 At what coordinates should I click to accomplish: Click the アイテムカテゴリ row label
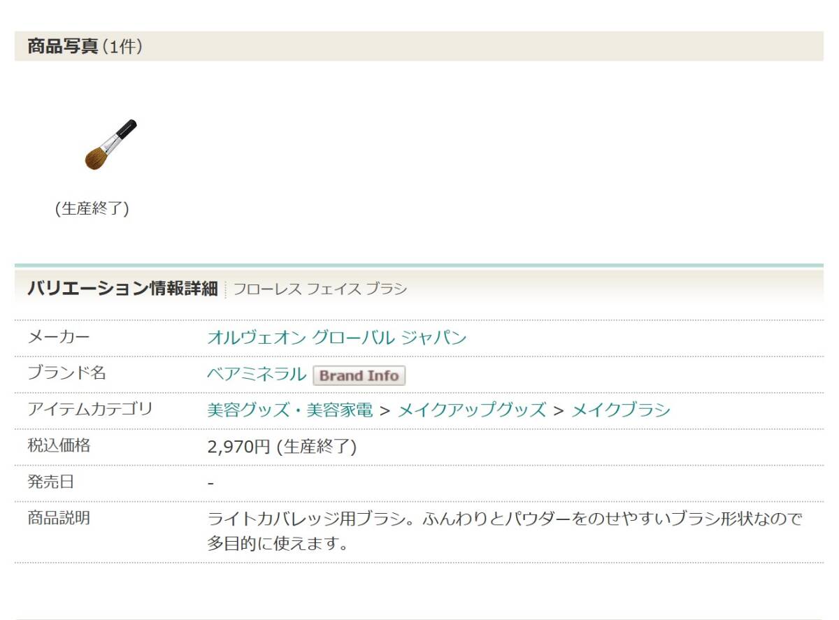click(x=89, y=409)
